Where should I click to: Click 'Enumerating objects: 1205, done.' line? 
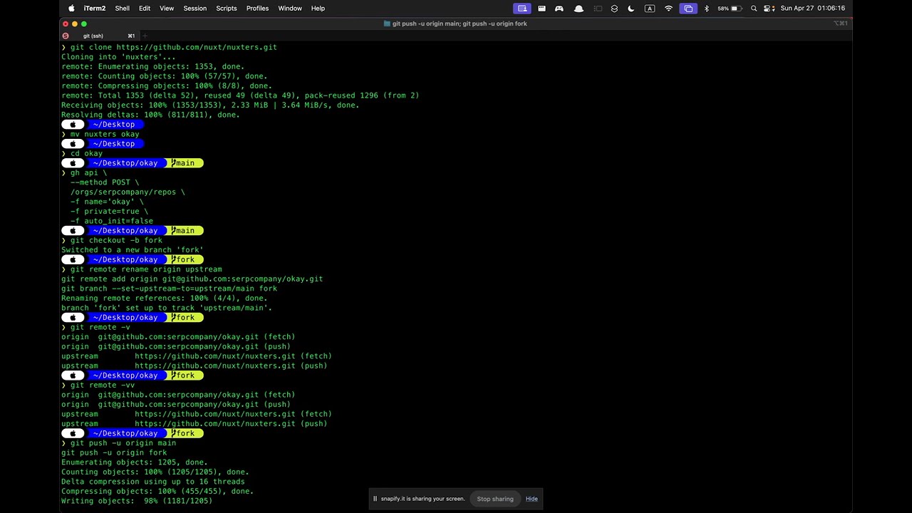[135, 462]
